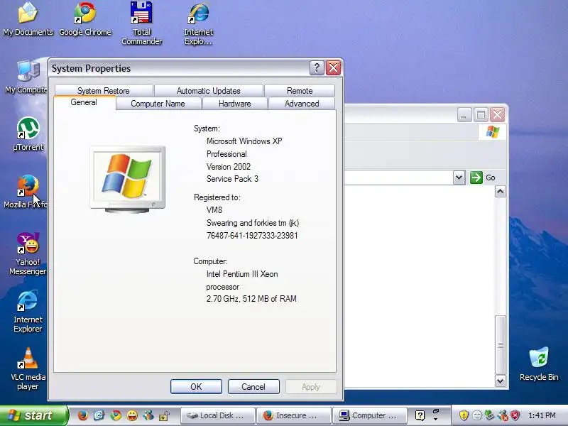The image size is (568, 426).
Task: Switch to Local Disk taskbar window
Action: click(x=218, y=415)
